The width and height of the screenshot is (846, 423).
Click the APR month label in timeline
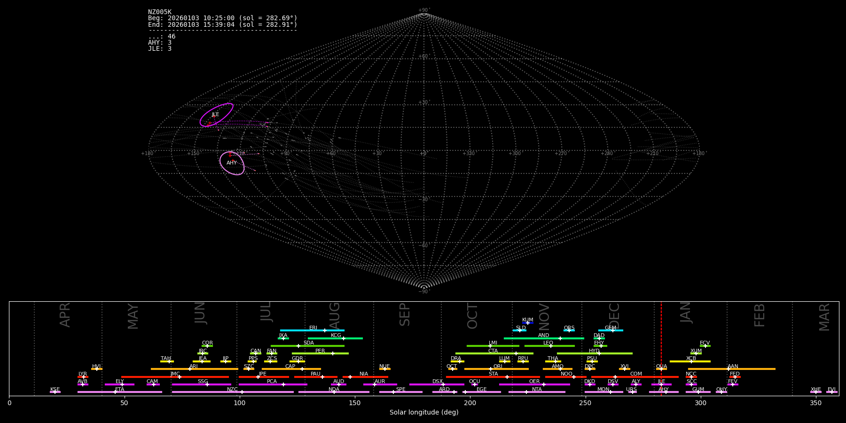point(65,315)
